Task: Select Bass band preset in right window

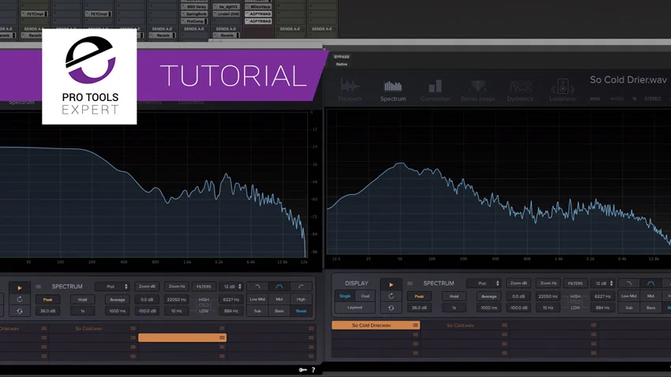Action: point(651,308)
